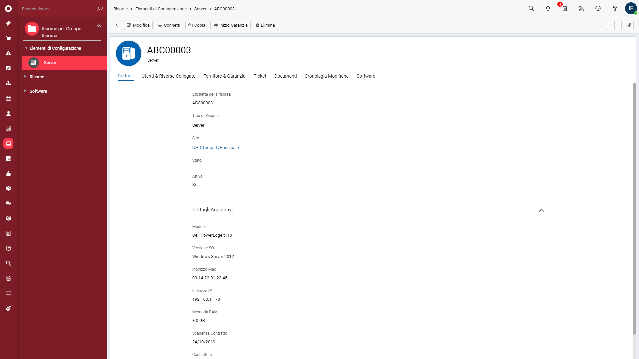Viewport: 639px width, 359px height.
Task: Switch to Utenti & Risorse Collegate tab
Action: [x=168, y=76]
